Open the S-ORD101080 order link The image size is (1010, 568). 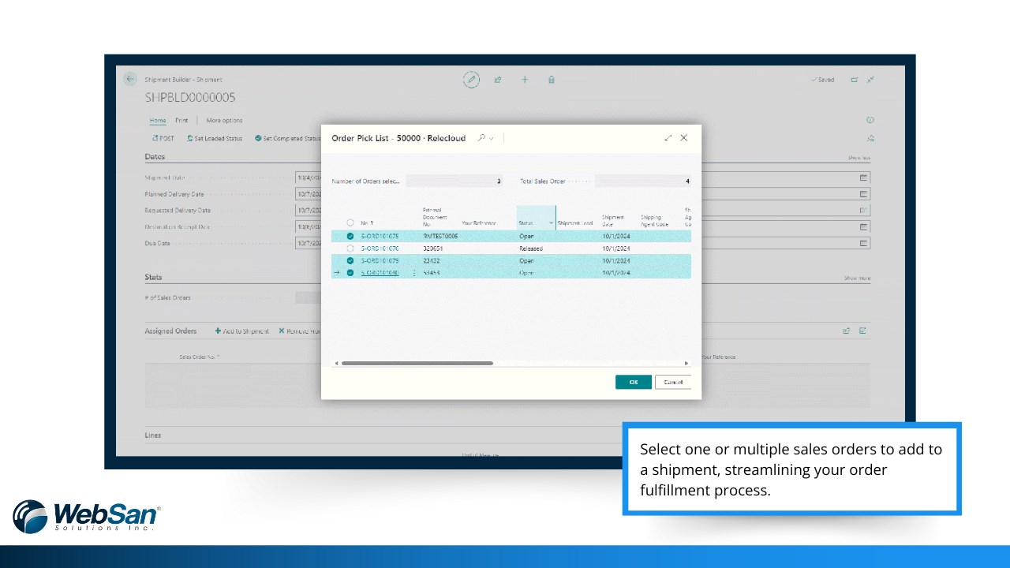point(380,273)
